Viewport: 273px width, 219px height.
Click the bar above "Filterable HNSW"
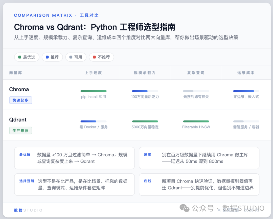pos(196,121)
